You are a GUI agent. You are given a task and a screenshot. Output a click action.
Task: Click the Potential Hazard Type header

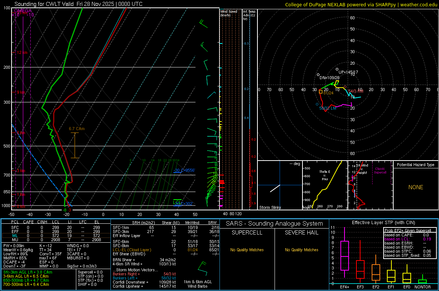(416, 165)
